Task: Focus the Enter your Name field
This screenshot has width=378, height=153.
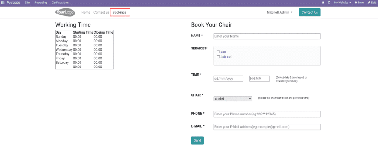Action: pos(267,36)
